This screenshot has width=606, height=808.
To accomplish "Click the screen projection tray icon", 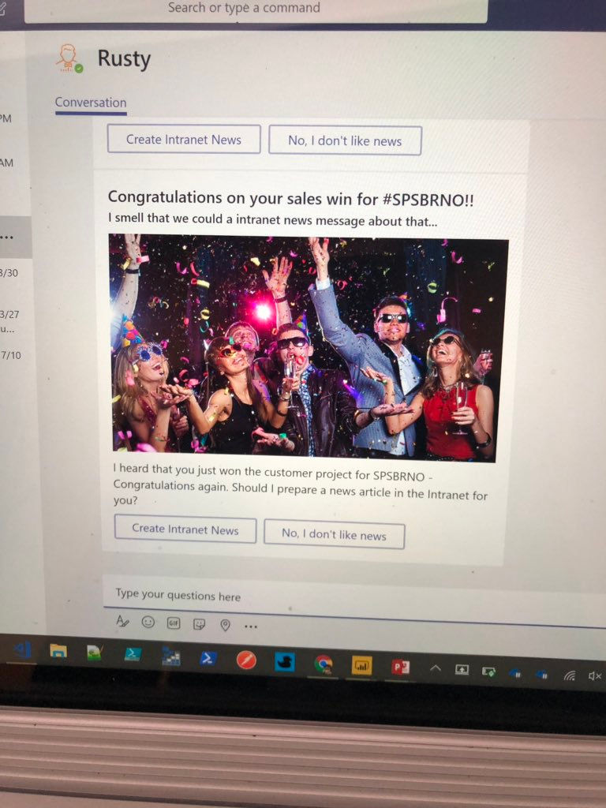I will click(462, 670).
